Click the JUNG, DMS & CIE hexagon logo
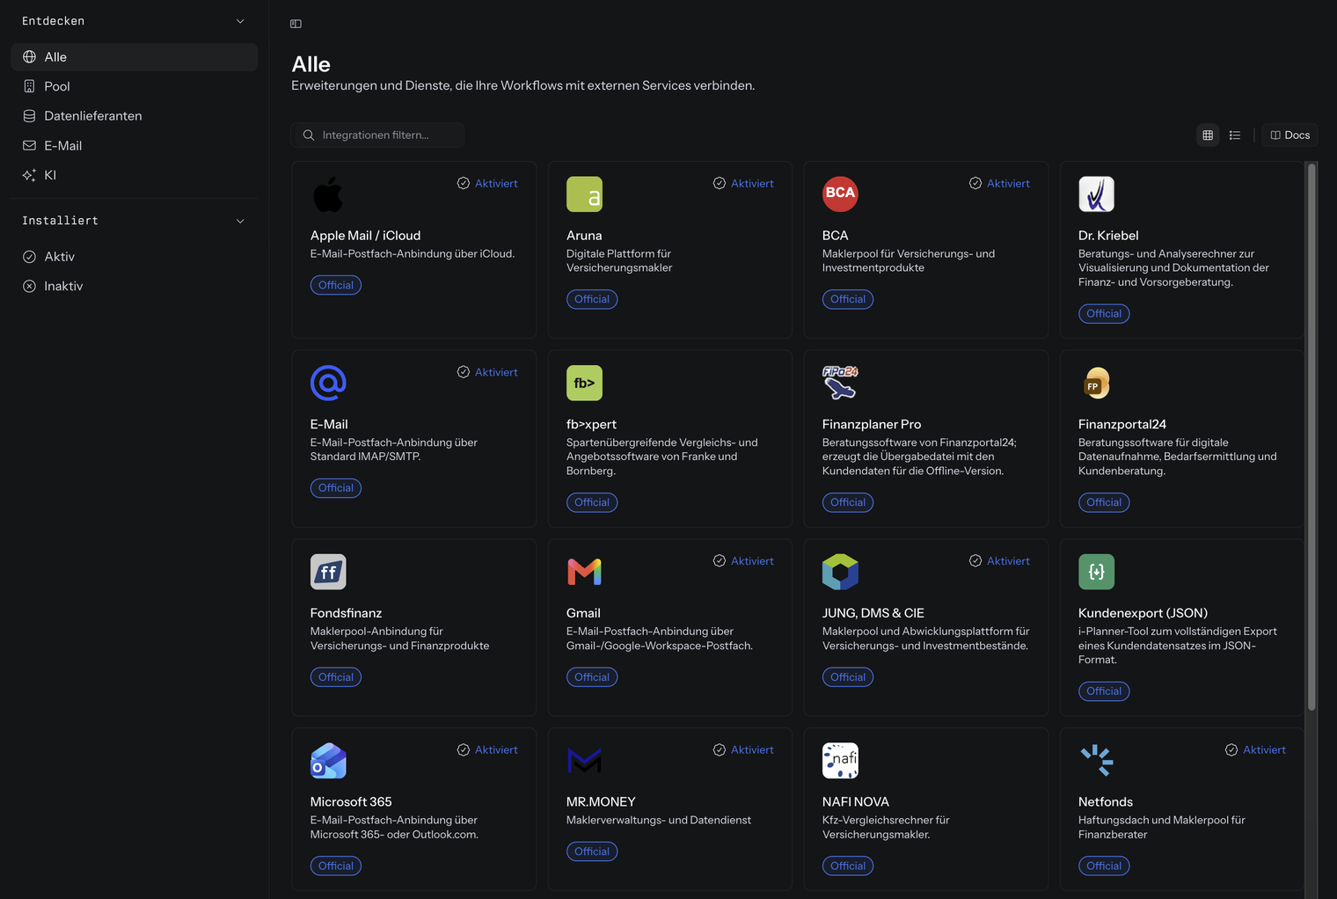 pos(840,572)
